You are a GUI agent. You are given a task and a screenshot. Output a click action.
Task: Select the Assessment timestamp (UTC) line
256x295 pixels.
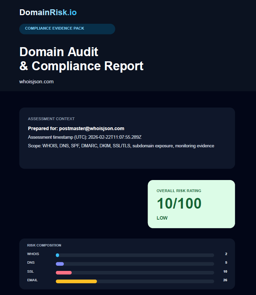[84, 137]
